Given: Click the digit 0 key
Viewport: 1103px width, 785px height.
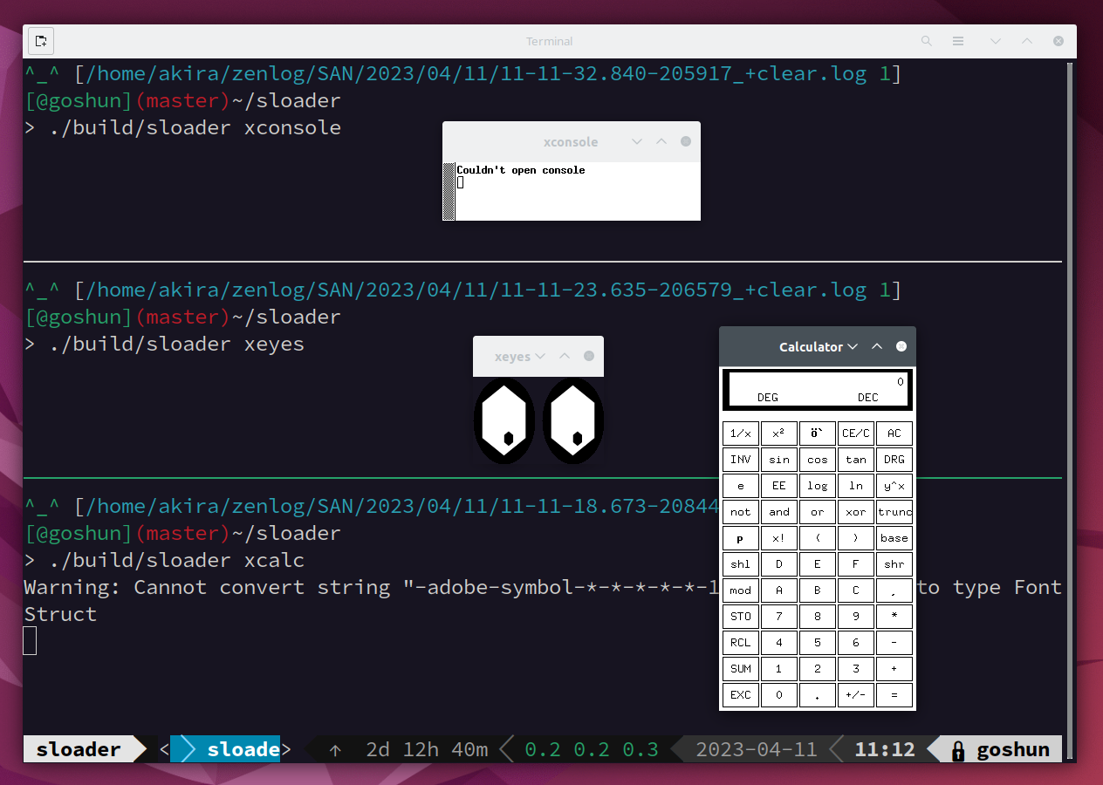Looking at the screenshot, I should tap(779, 695).
